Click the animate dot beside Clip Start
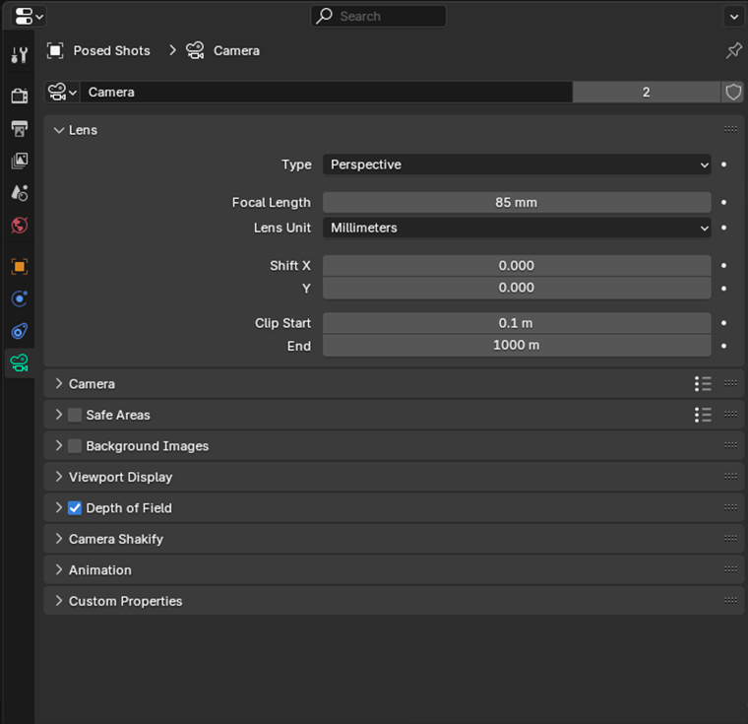This screenshot has width=748, height=724. click(x=723, y=323)
